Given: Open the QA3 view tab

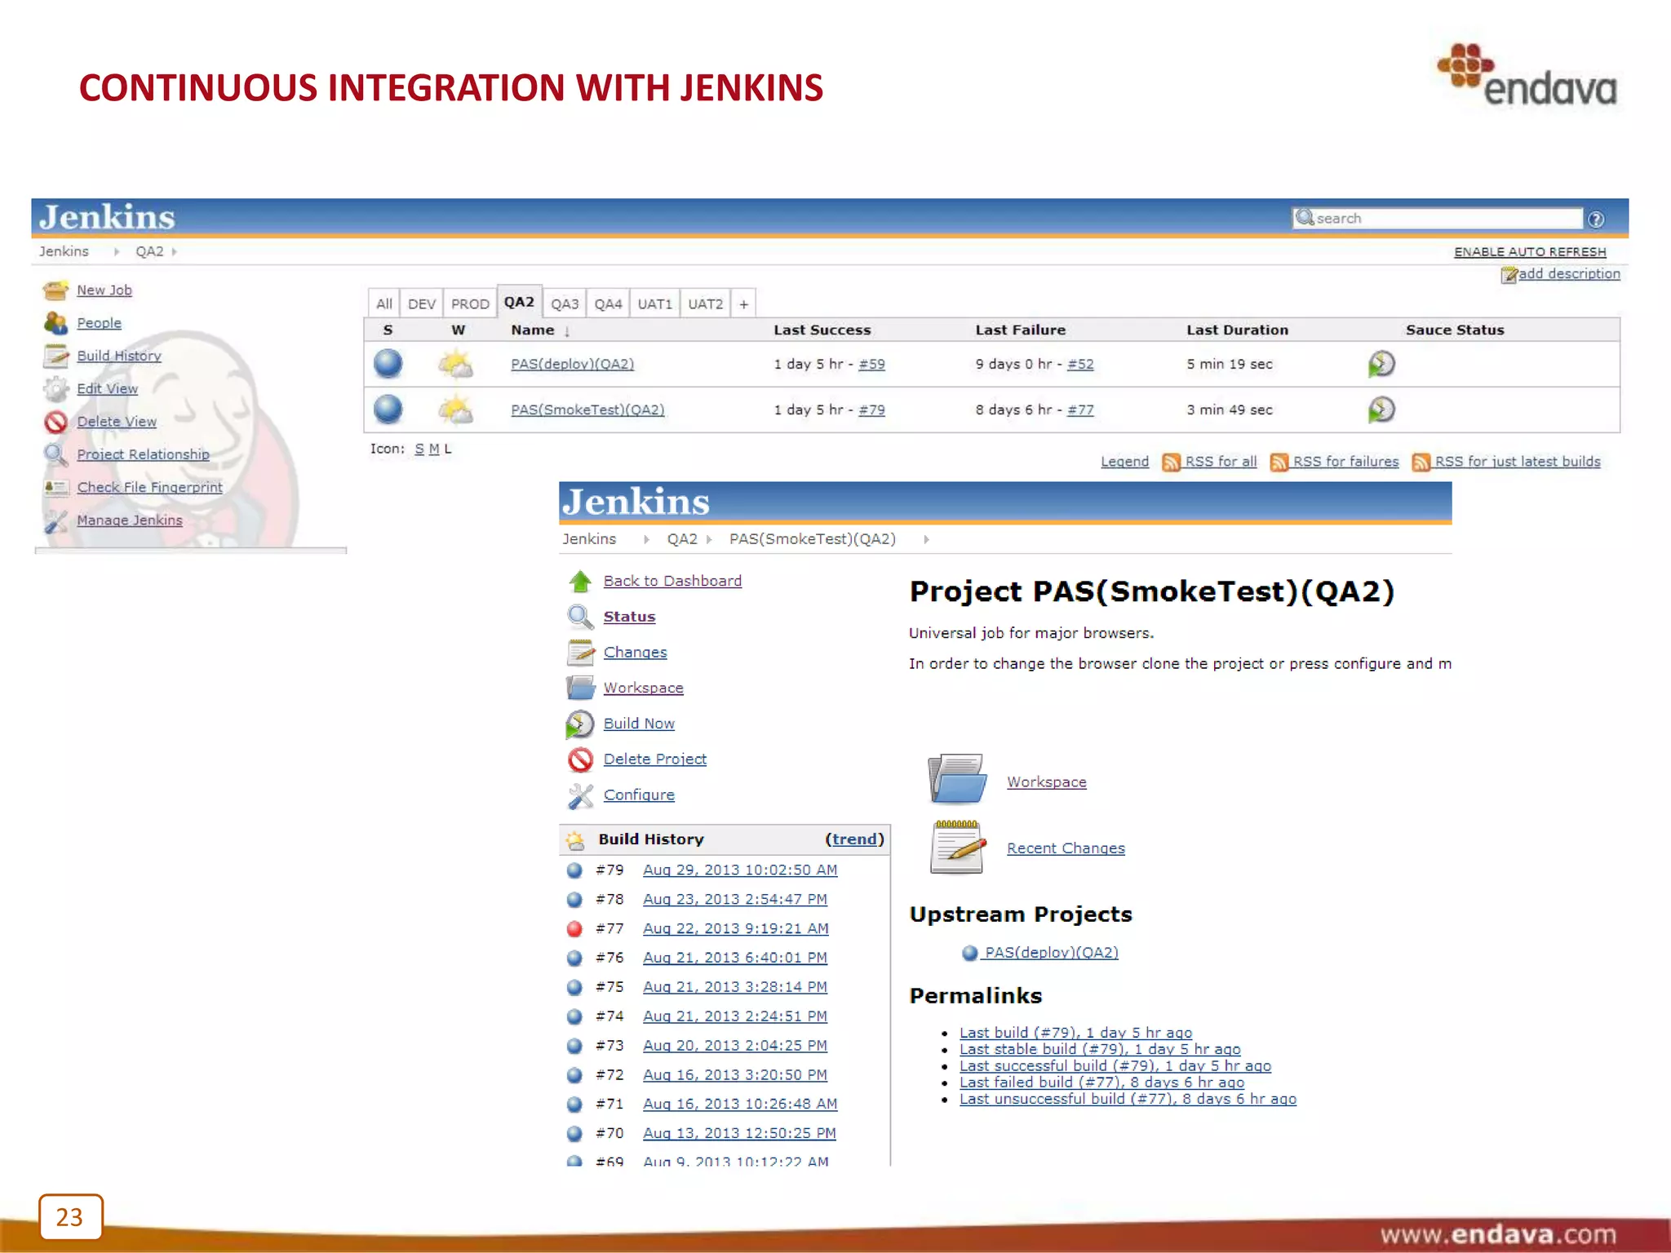Looking at the screenshot, I should [x=565, y=303].
